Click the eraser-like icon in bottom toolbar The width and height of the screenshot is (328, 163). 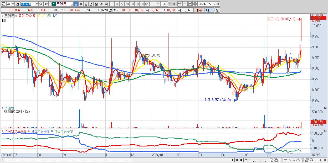(x=303, y=160)
